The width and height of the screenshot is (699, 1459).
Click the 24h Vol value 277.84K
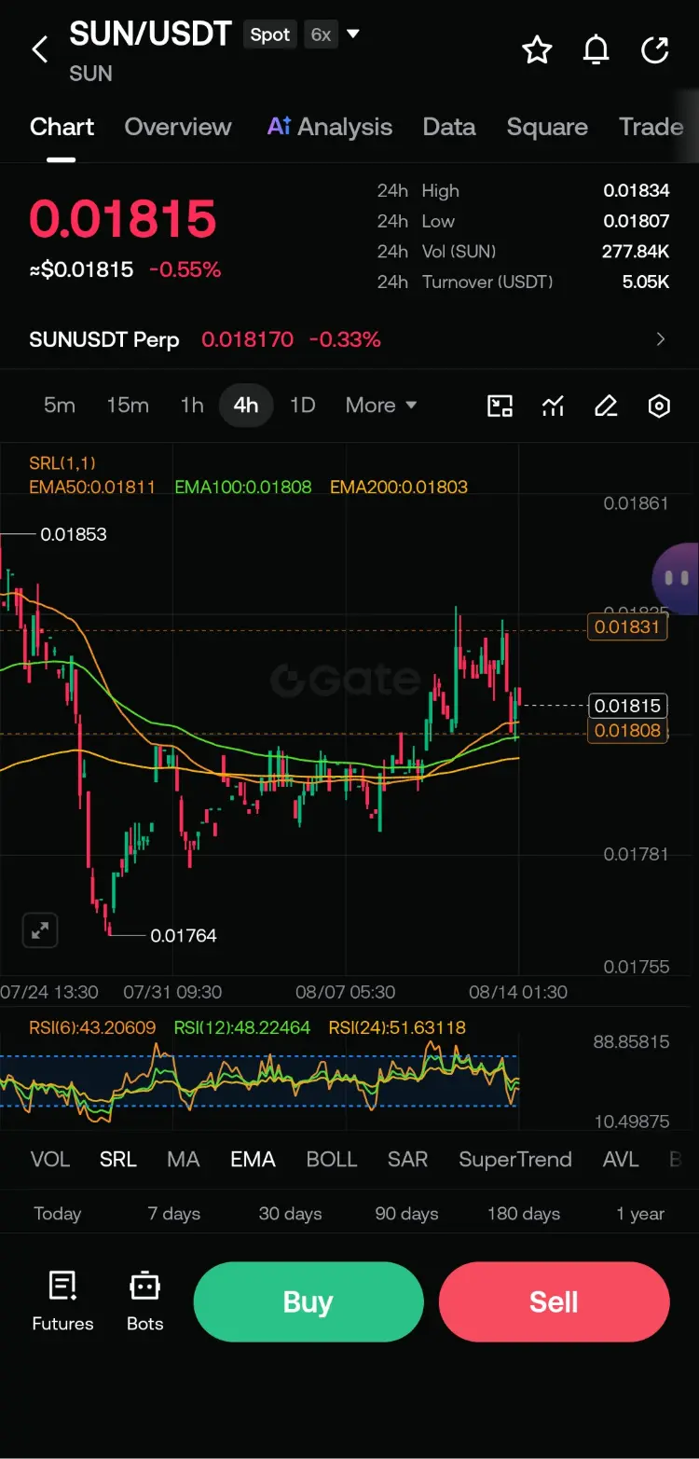[x=636, y=251]
